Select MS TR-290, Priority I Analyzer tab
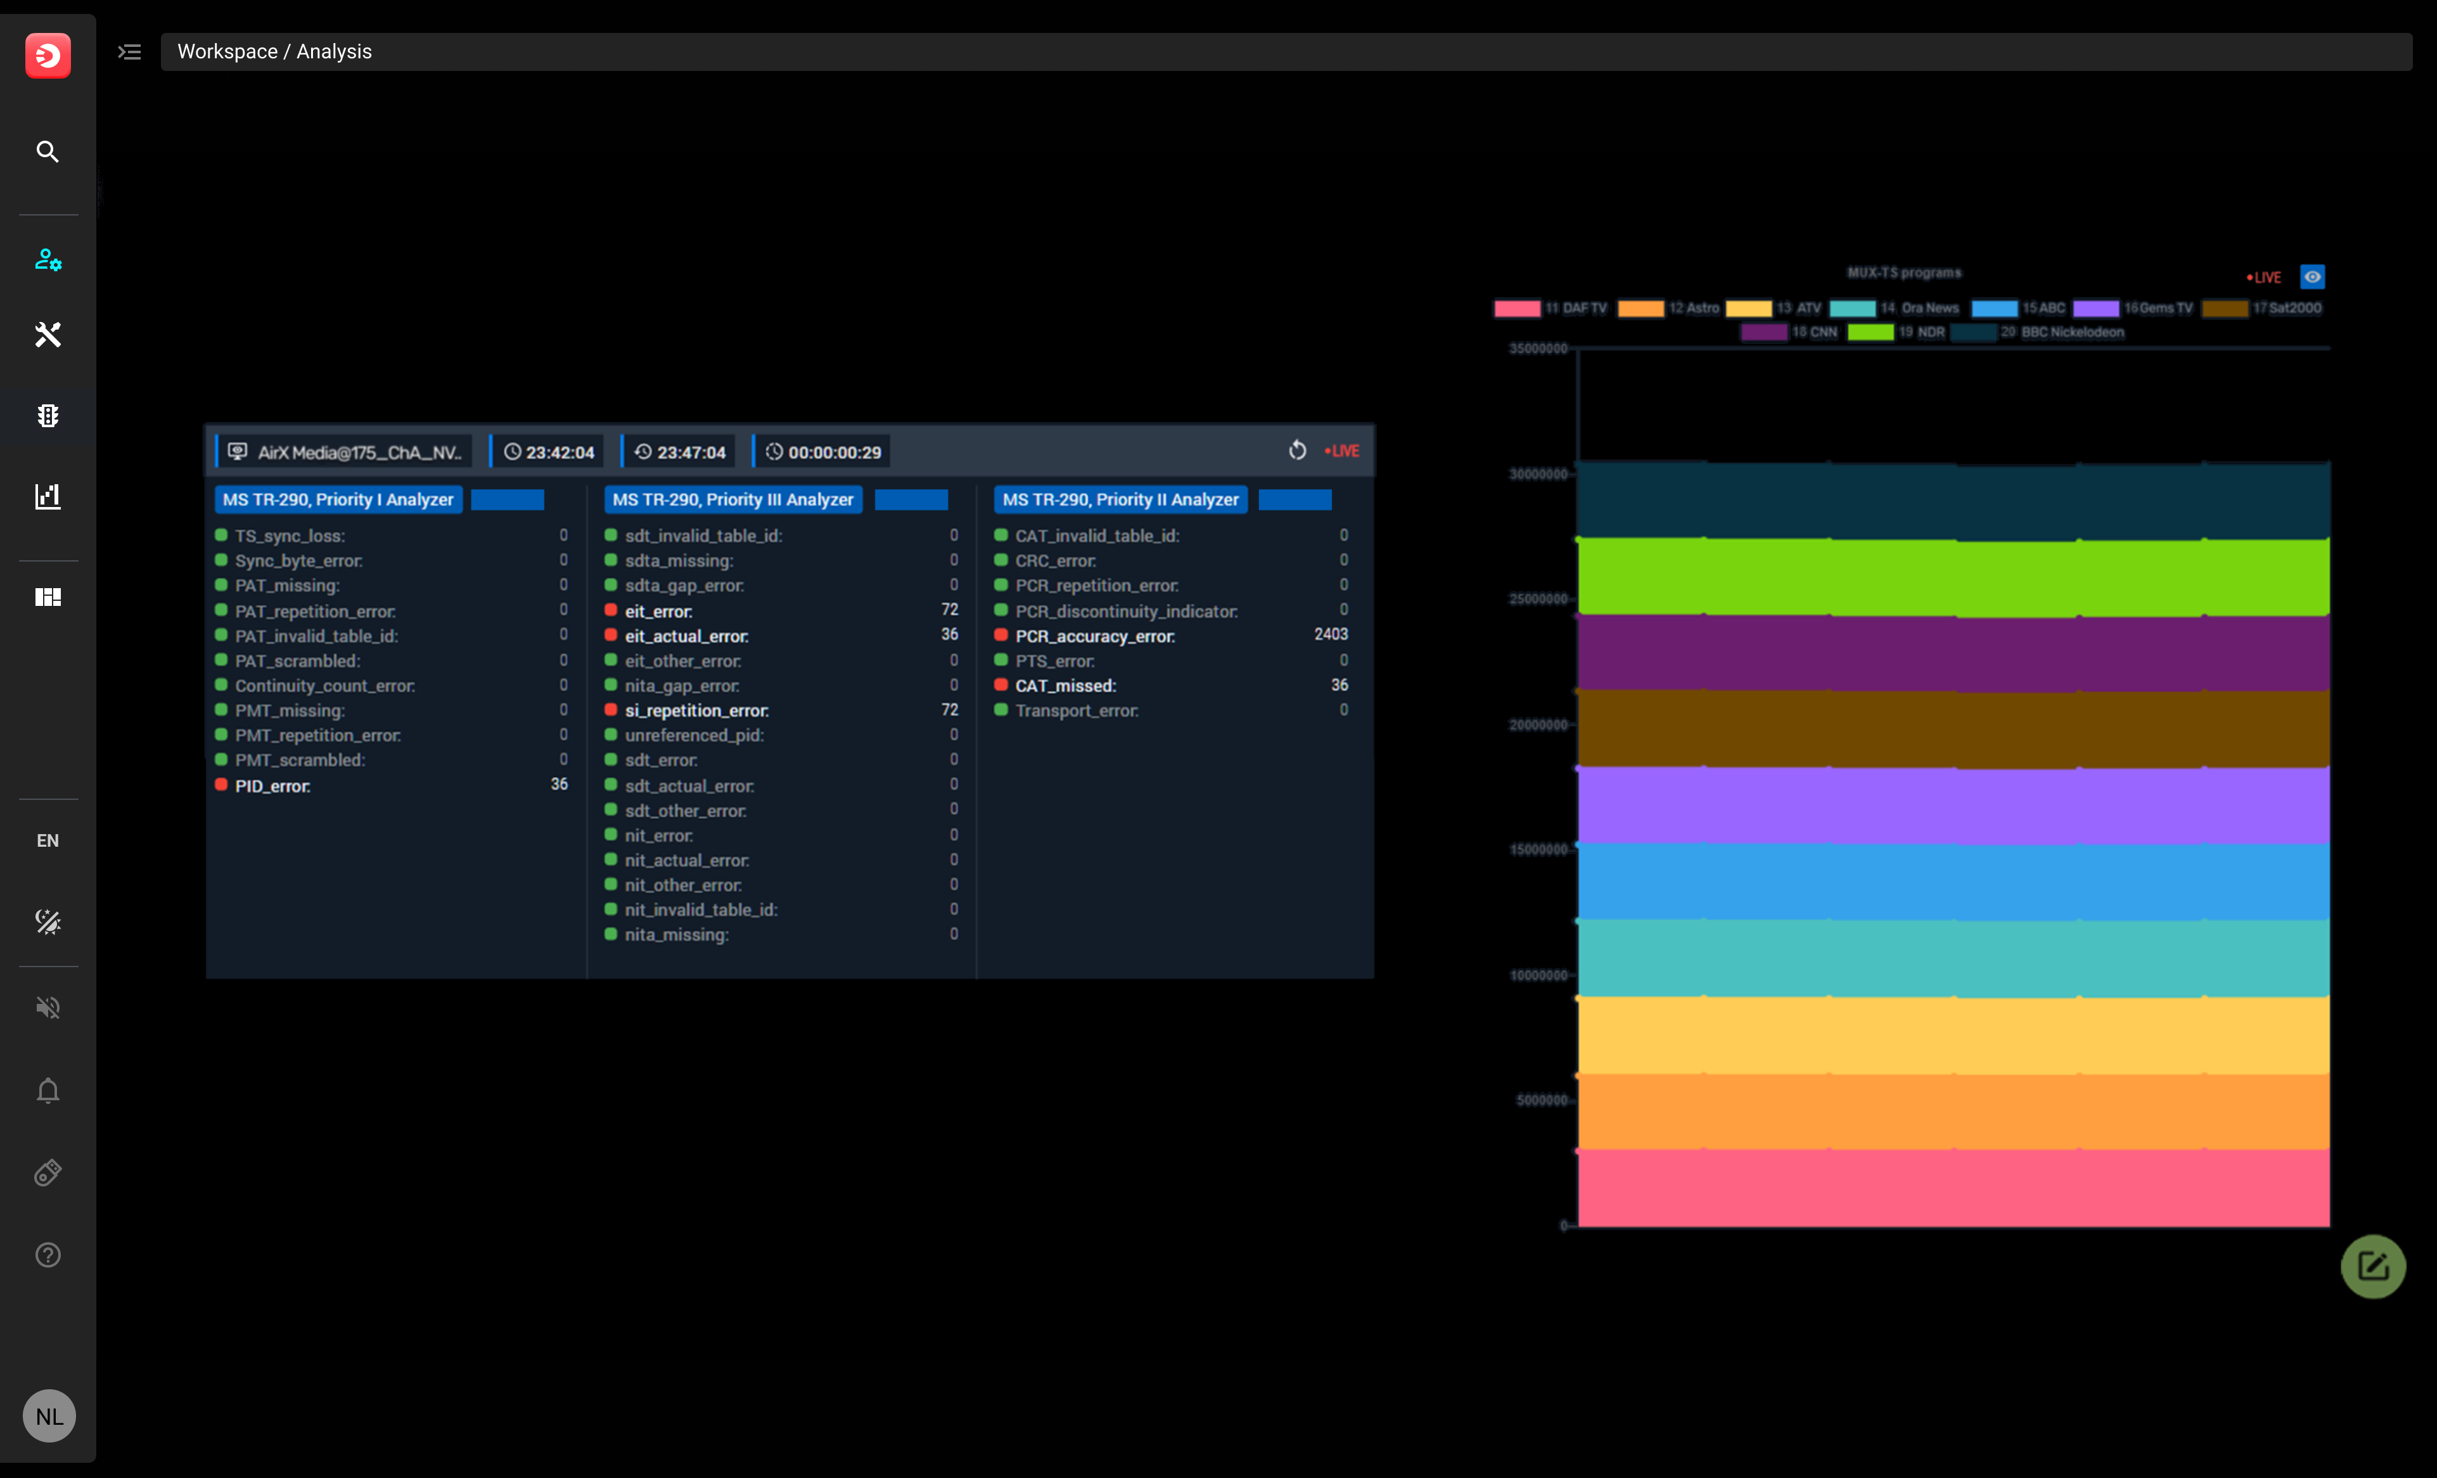Screen dimensions: 2437x1478 pos(338,499)
